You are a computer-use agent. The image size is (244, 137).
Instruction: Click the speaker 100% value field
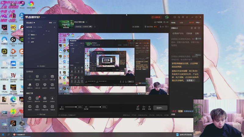pos(104,107)
